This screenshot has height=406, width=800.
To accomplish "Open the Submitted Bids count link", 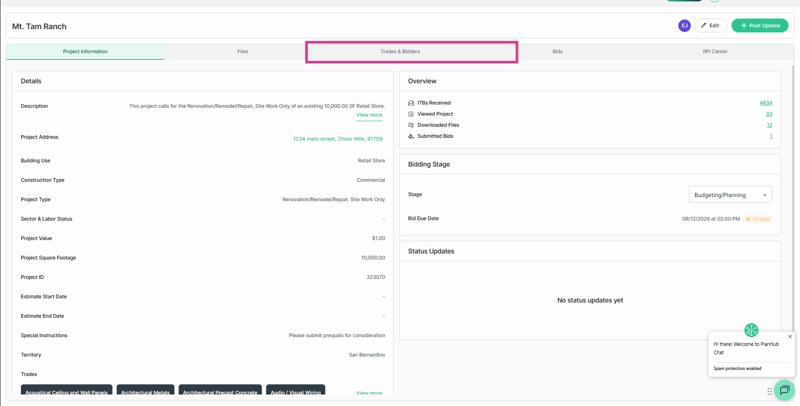I will (x=771, y=136).
